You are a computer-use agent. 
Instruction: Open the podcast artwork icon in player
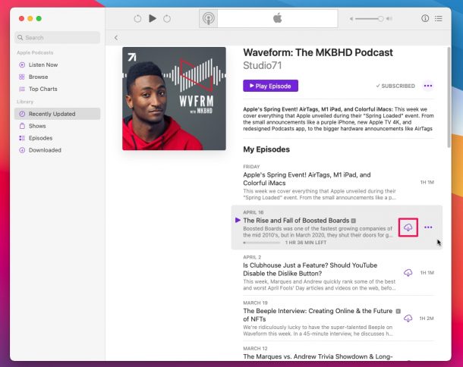point(209,18)
